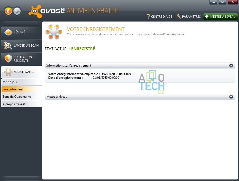Click the Date d'enregistrement label
Viewport: 239px width, 181px height.
(x=65, y=78)
